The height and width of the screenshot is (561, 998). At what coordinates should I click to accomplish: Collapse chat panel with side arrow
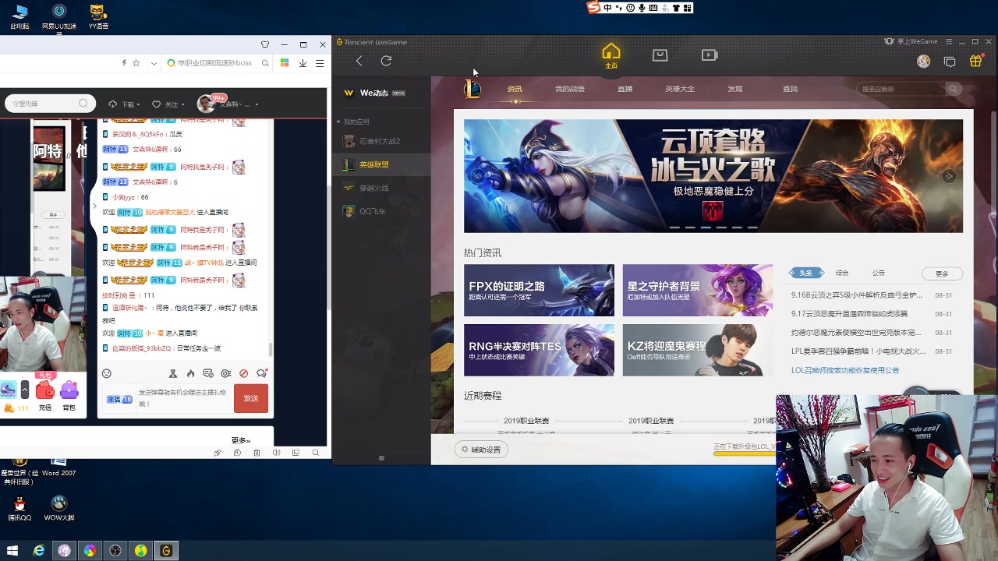click(x=94, y=206)
